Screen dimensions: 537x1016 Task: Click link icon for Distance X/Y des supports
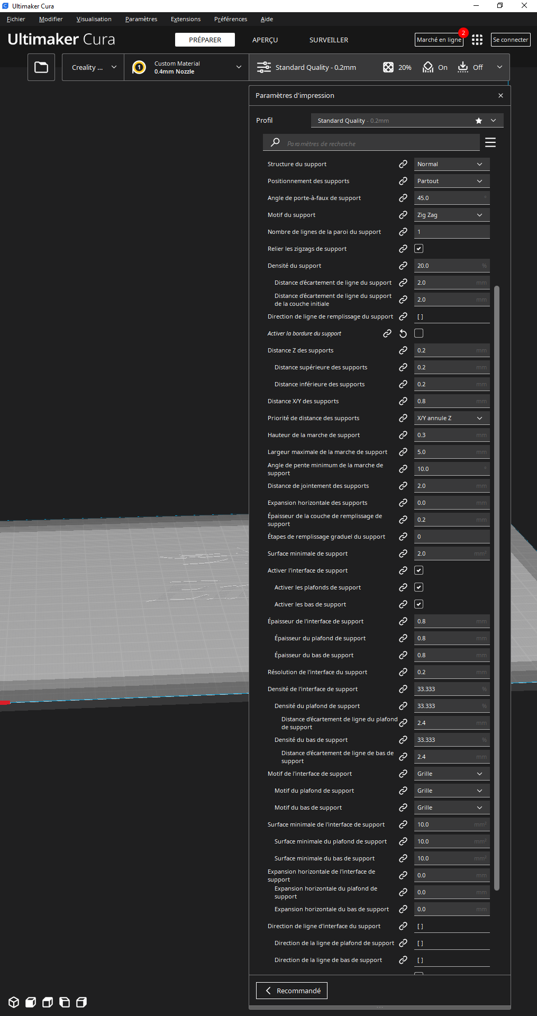pos(403,401)
